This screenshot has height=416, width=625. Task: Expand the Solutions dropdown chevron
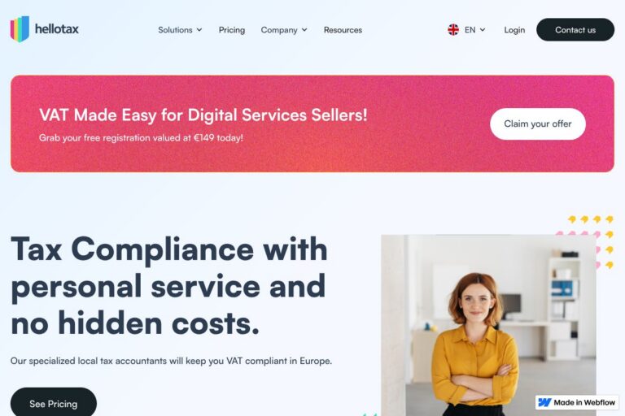(199, 30)
